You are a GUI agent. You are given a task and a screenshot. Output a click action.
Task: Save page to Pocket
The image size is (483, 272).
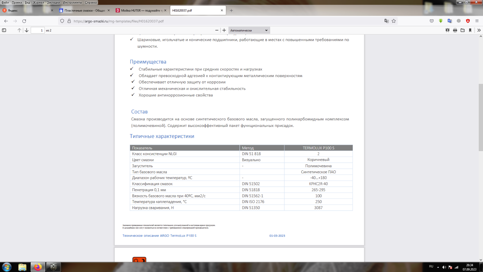pos(432,21)
